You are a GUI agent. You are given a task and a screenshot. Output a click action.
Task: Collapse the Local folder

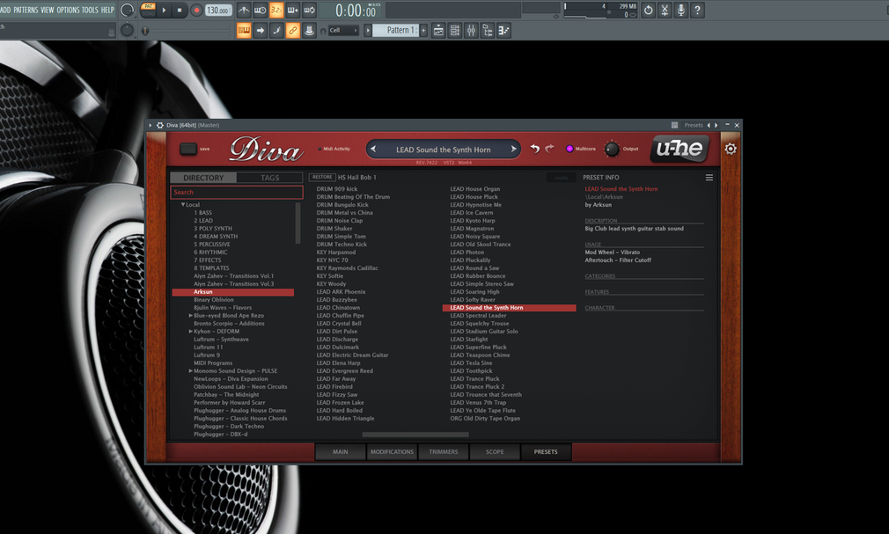point(182,205)
